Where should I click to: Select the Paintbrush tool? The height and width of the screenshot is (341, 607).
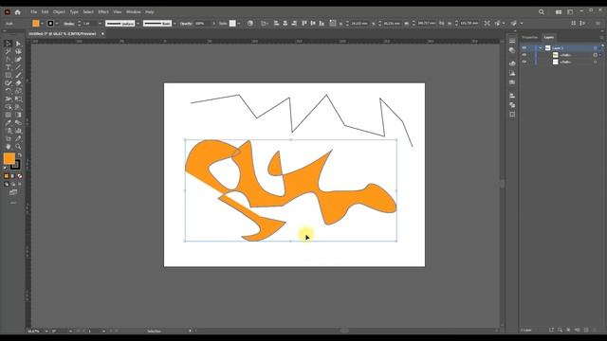click(x=18, y=75)
